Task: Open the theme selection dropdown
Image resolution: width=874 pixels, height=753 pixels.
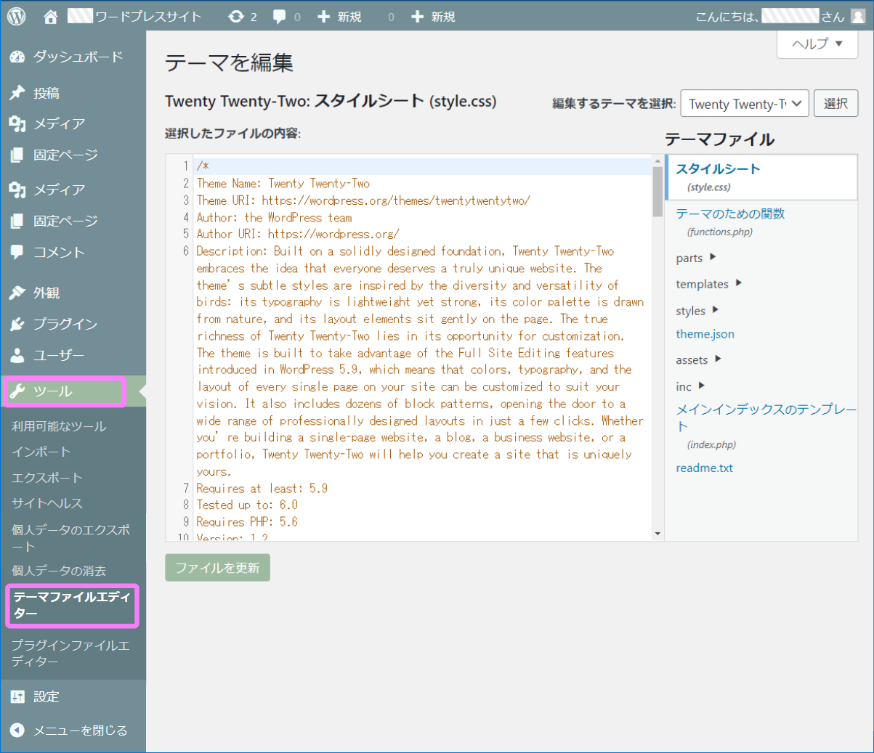Action: pyautogui.click(x=744, y=103)
